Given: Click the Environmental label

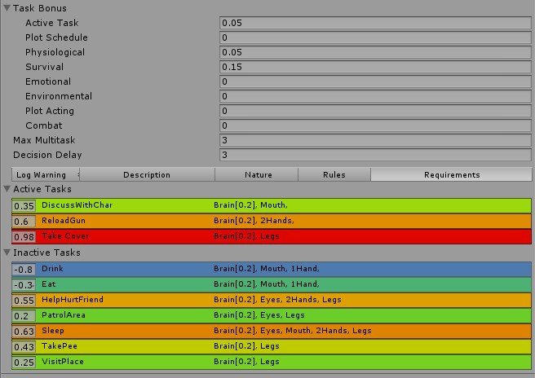Looking at the screenshot, I should point(59,96).
